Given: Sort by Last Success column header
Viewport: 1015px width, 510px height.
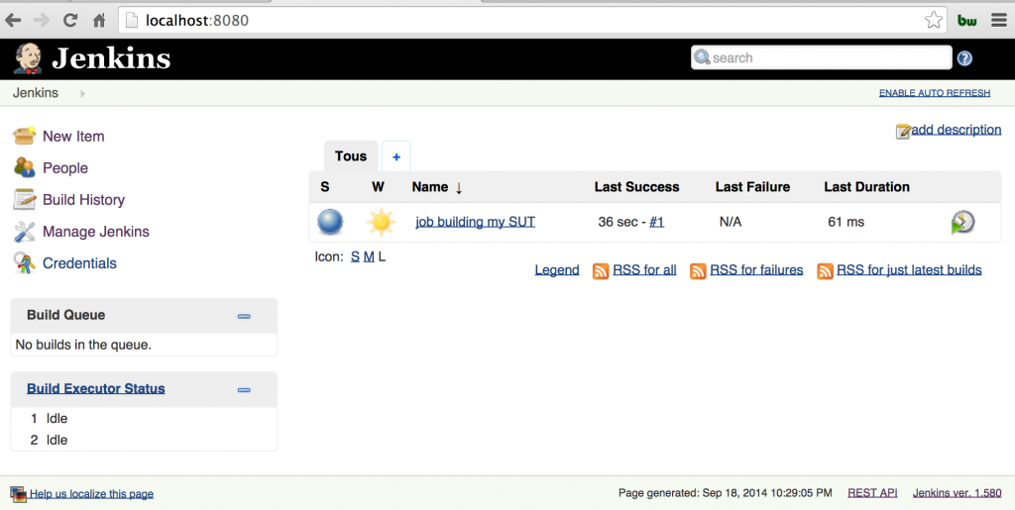Looking at the screenshot, I should (637, 187).
